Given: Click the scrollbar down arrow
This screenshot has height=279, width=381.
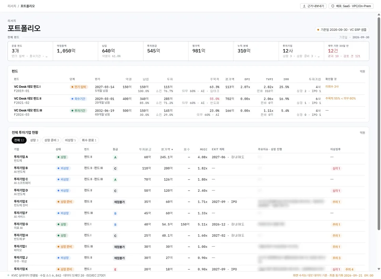Looking at the screenshot, I should [379, 269].
